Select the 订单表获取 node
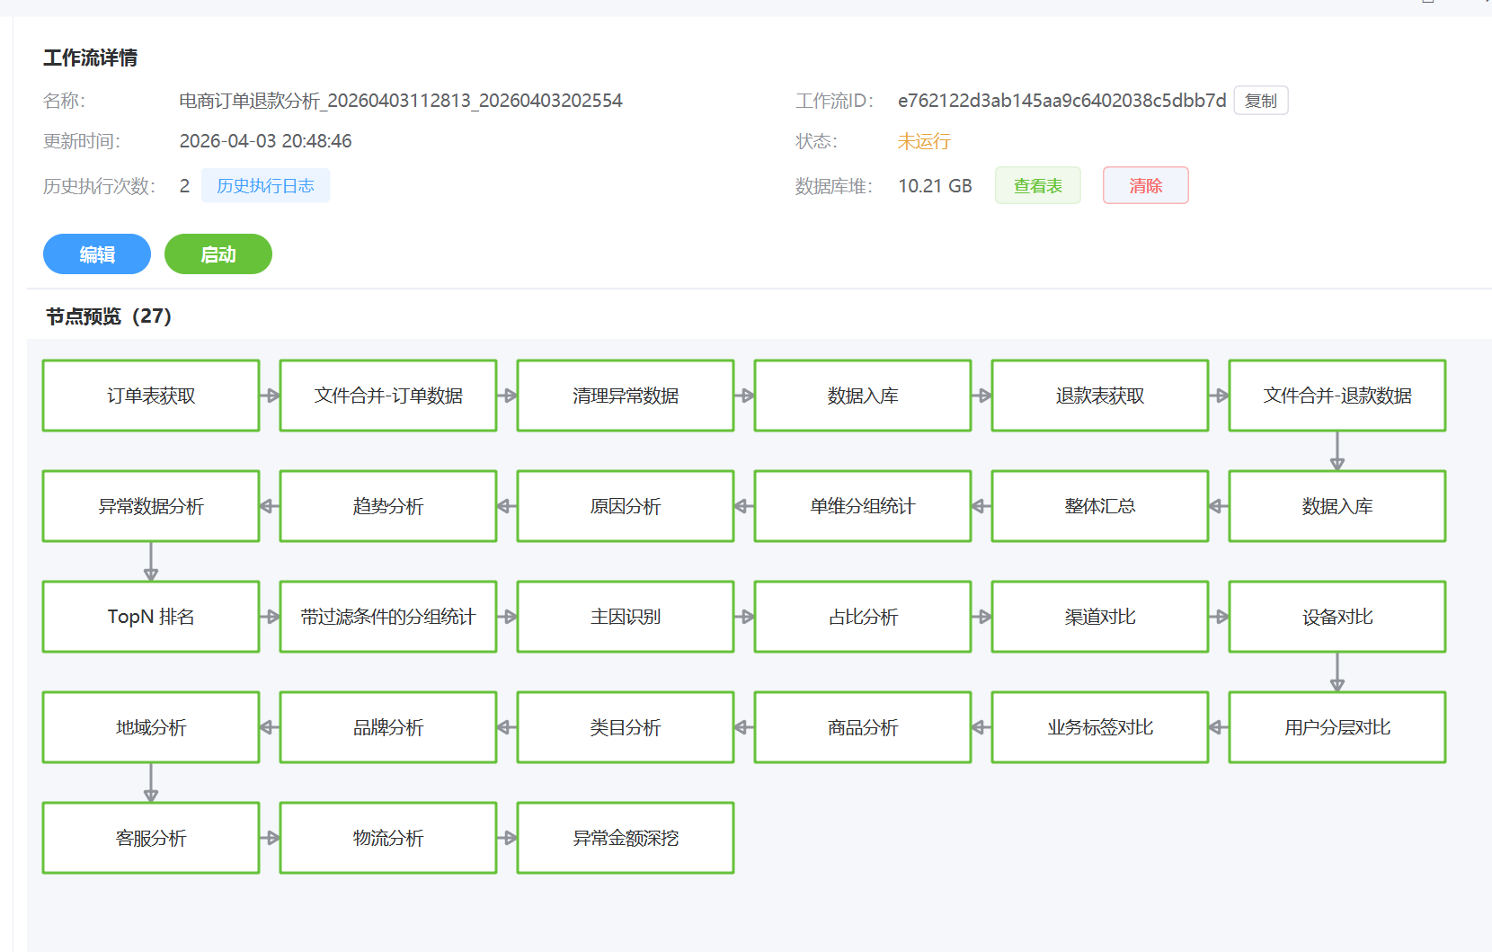 tap(151, 396)
